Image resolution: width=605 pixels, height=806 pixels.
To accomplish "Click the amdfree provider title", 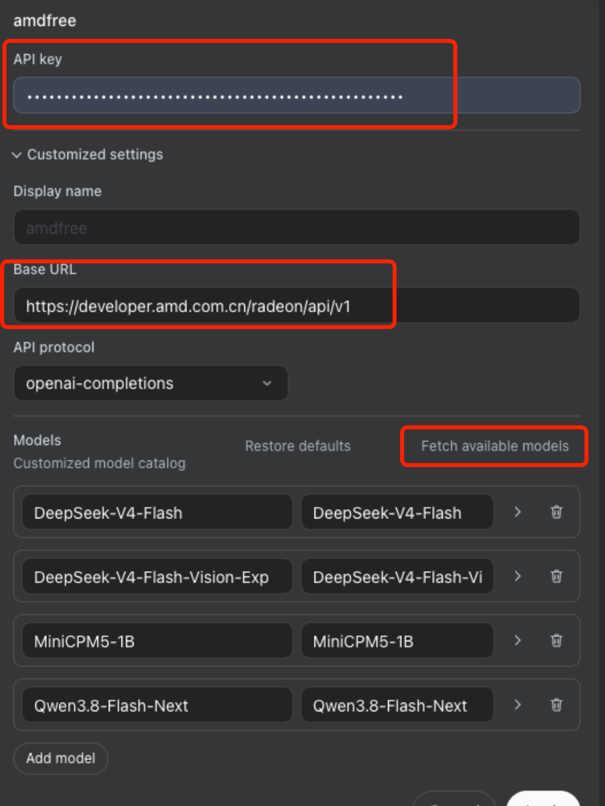I will coord(45,21).
